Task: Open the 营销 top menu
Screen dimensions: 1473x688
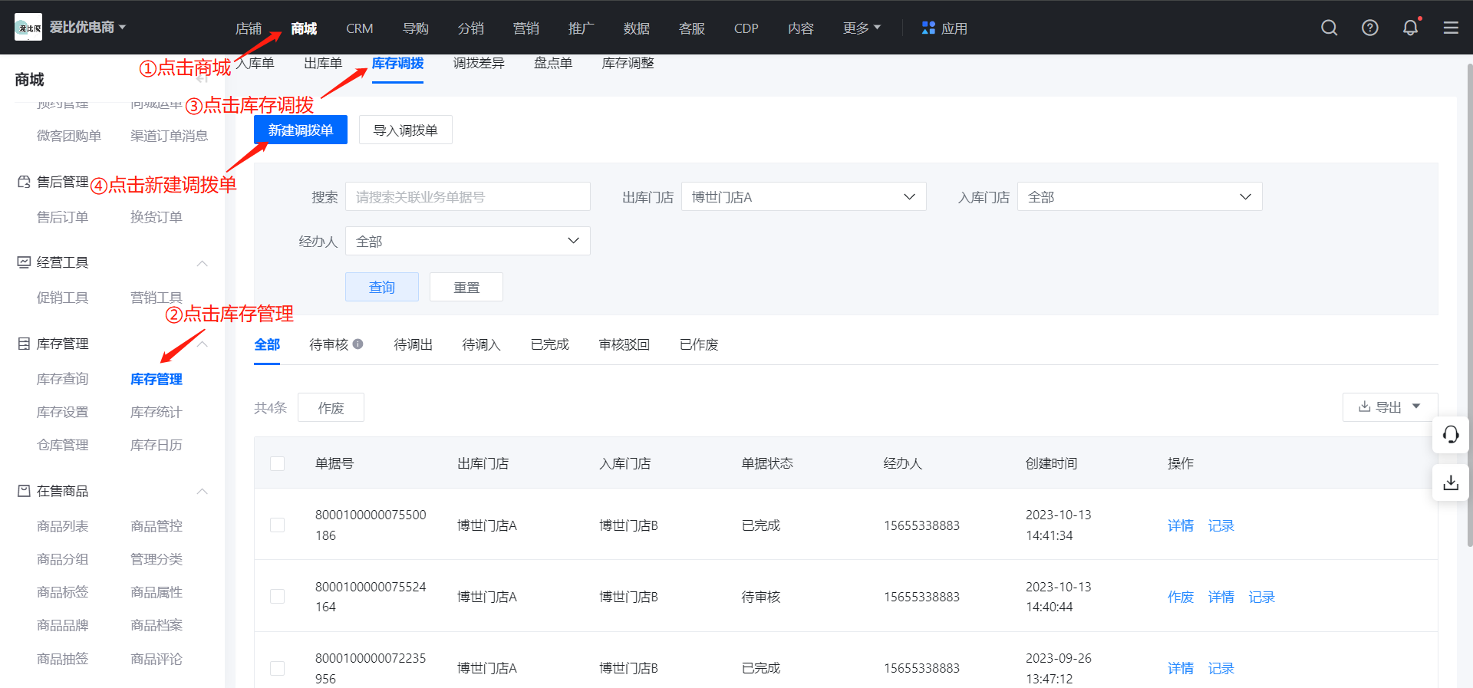Action: coord(526,28)
